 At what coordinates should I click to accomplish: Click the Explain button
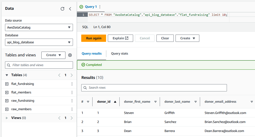120,38
